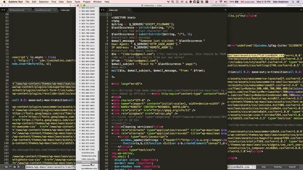Image resolution: width=303 pixels, height=170 pixels.
Task: Toggle case sensitive Aa find option
Action: [x=6, y=167]
